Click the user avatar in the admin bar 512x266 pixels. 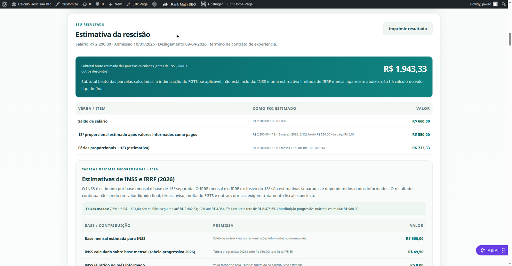(495, 4)
